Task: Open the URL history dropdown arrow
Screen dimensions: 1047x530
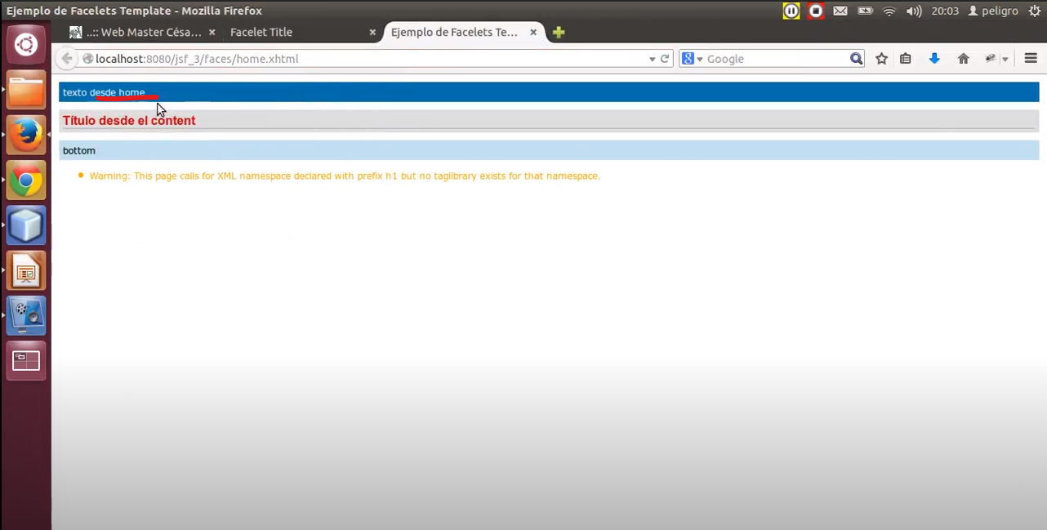Action: click(652, 59)
